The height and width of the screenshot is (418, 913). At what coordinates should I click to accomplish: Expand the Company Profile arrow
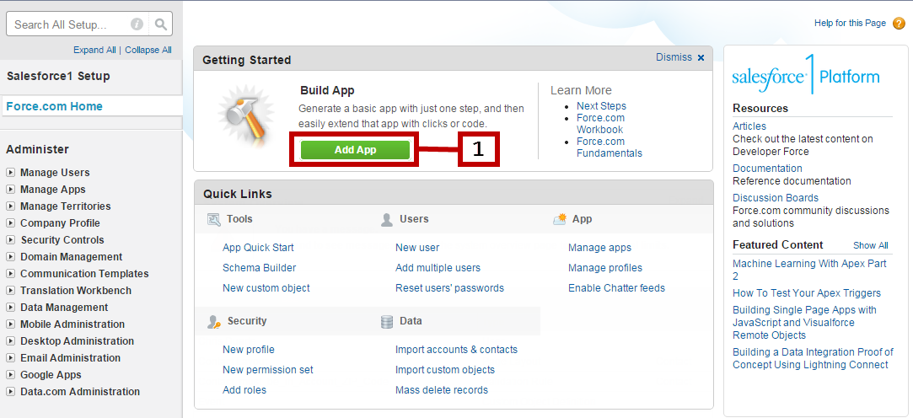tap(10, 223)
